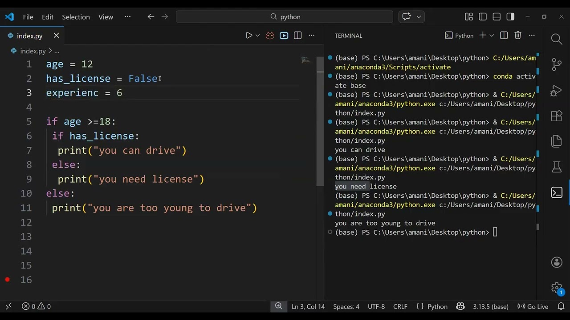
Task: Select the index.py editor tab
Action: (30, 36)
